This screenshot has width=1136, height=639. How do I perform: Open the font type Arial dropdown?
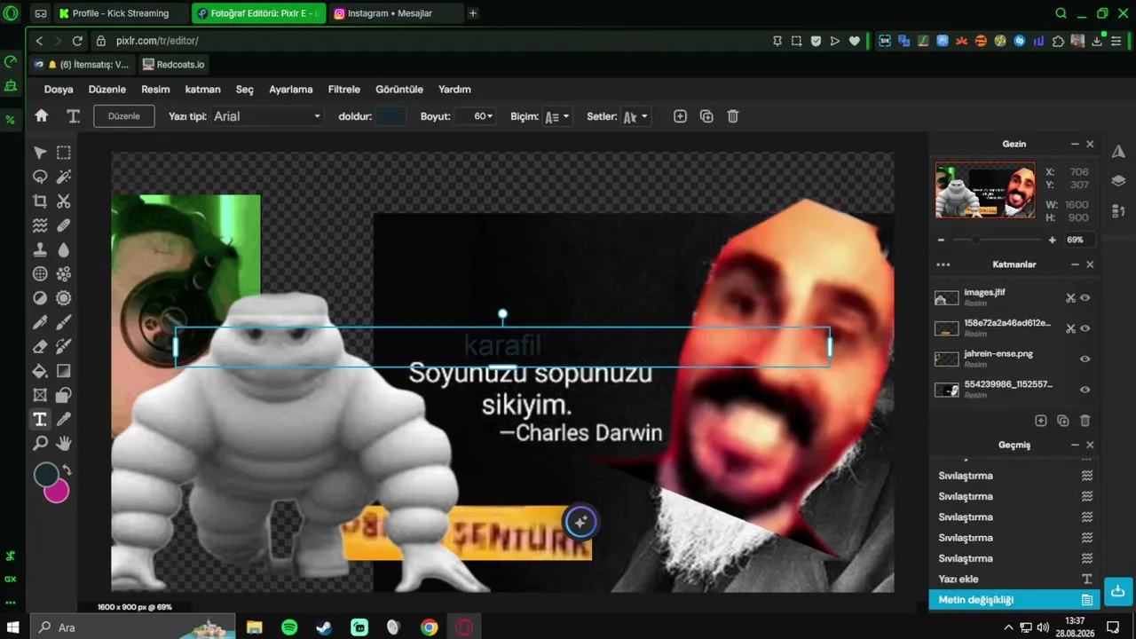tap(267, 116)
